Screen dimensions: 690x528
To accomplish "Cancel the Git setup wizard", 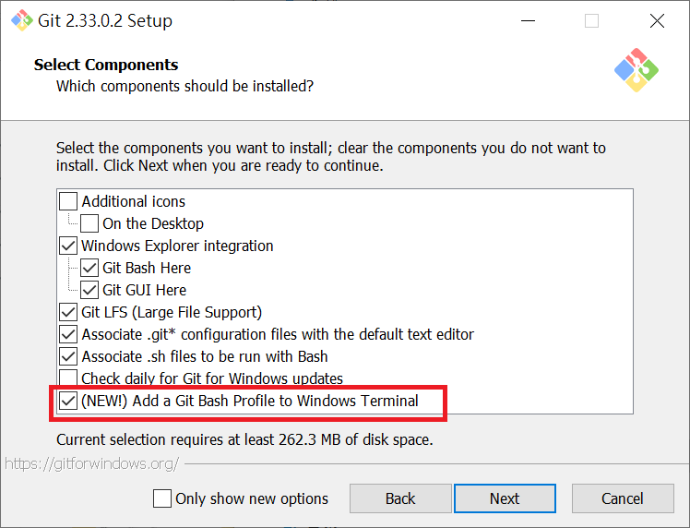I will 623,498.
